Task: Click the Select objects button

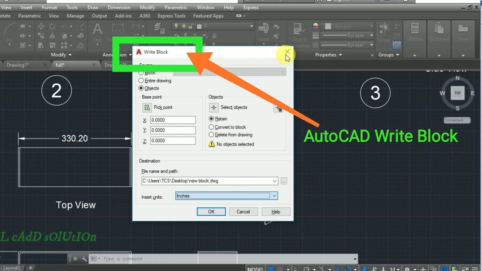Action: pos(214,108)
